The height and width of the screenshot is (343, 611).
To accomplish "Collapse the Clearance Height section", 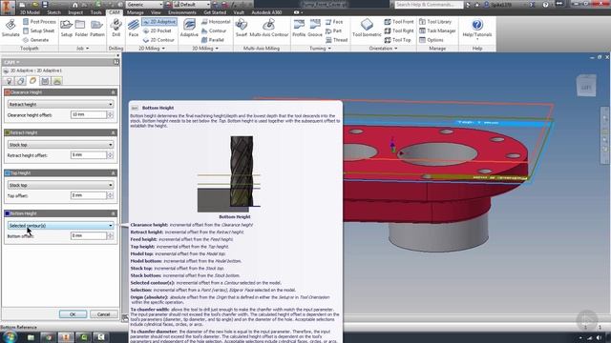I will [113, 92].
